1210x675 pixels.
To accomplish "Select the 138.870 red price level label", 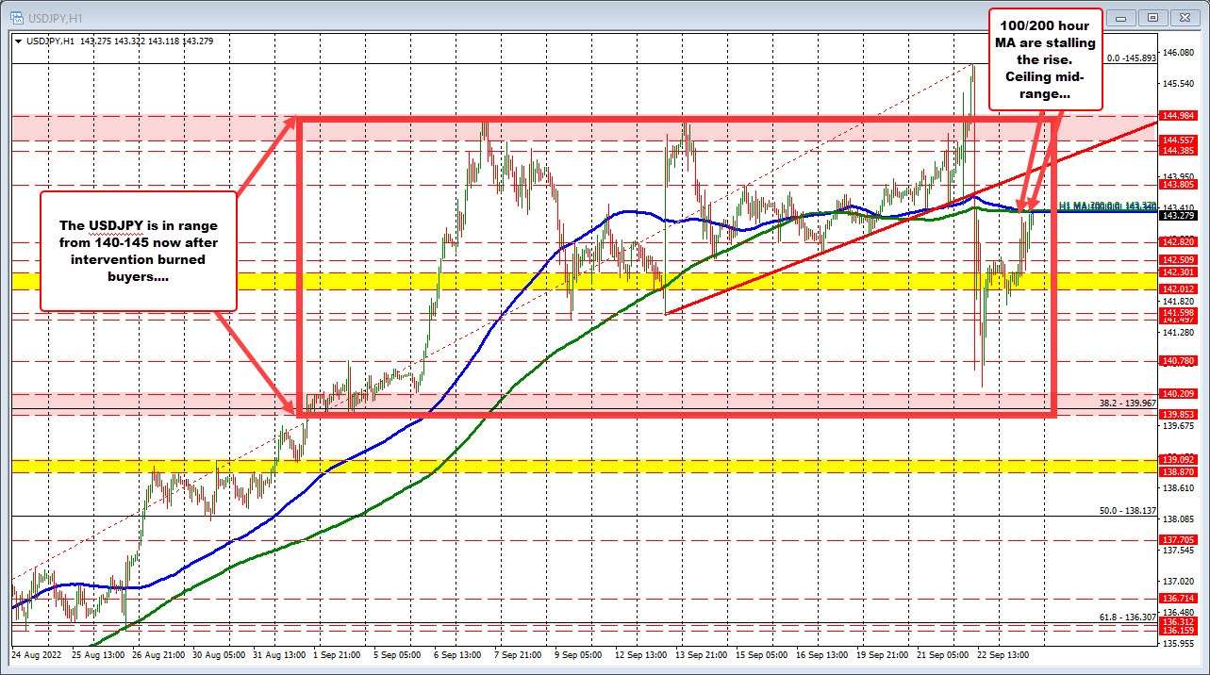I will pos(1178,470).
